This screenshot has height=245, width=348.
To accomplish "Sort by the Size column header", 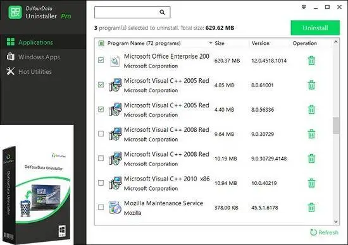I will [x=220, y=43].
